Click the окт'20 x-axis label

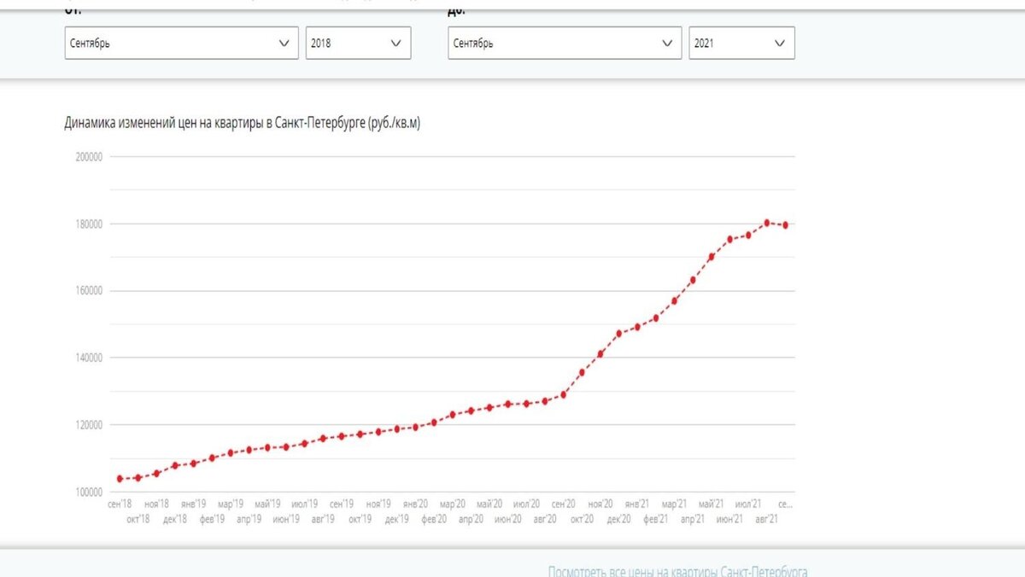click(582, 518)
